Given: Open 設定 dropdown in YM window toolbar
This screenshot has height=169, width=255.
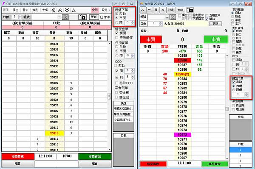Looking at the screenshot, I should (106, 10).
